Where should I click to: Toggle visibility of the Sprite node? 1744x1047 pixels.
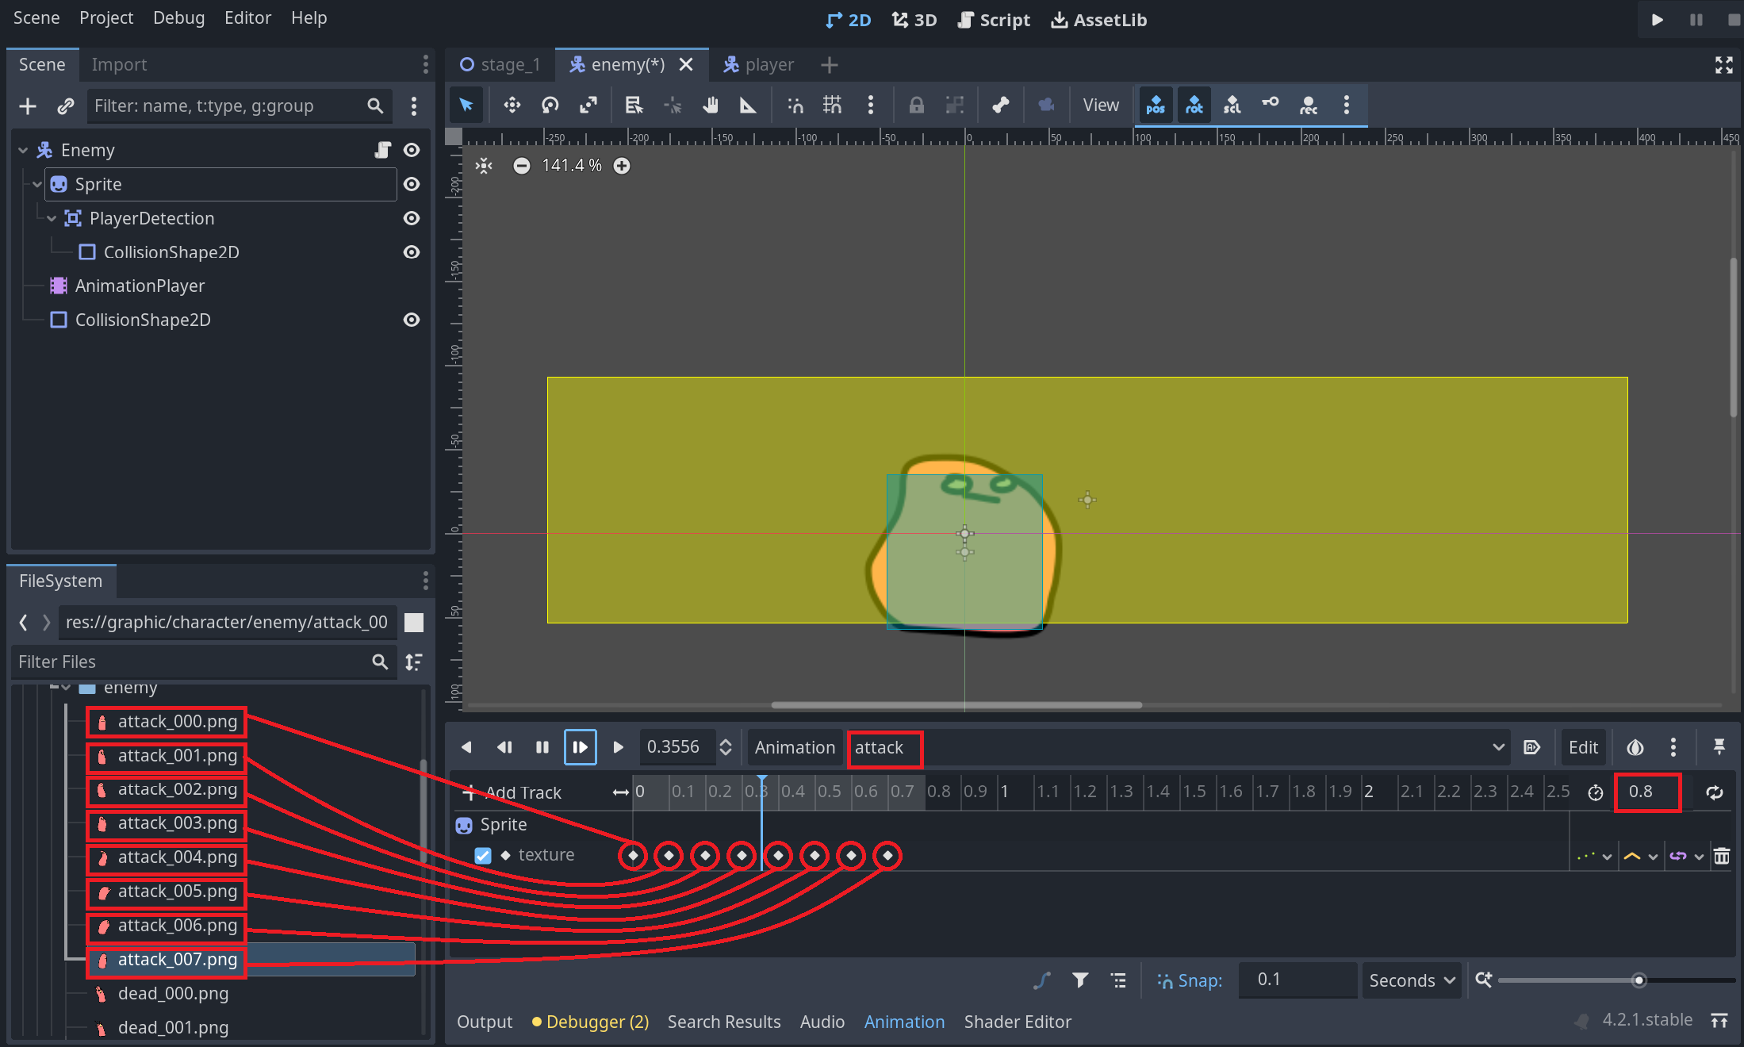coord(412,184)
